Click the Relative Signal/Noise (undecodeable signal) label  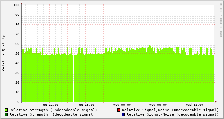point(170,110)
